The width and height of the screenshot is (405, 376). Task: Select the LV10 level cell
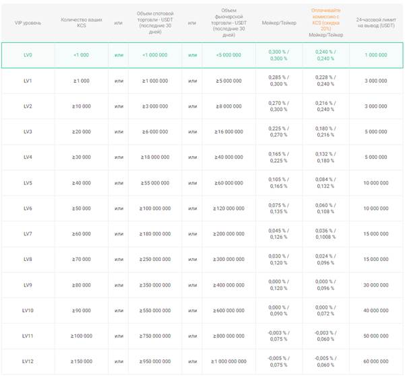pyautogui.click(x=28, y=311)
